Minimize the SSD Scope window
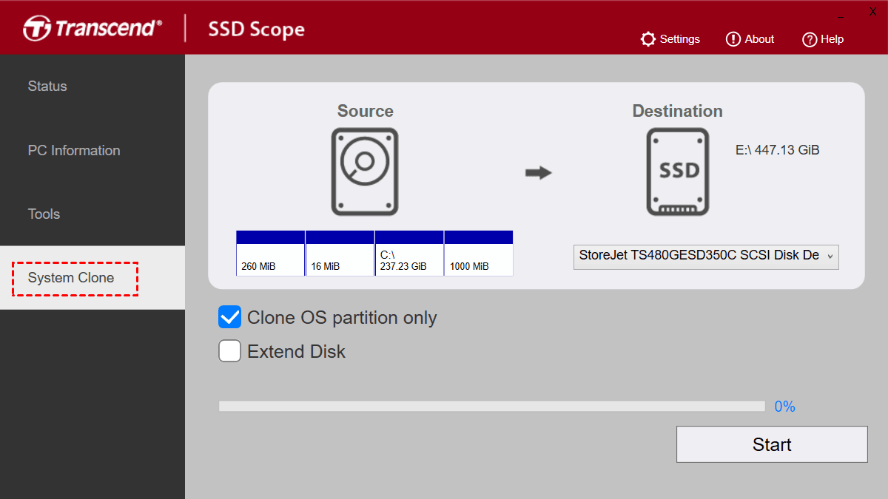This screenshot has width=888, height=499. [x=840, y=13]
